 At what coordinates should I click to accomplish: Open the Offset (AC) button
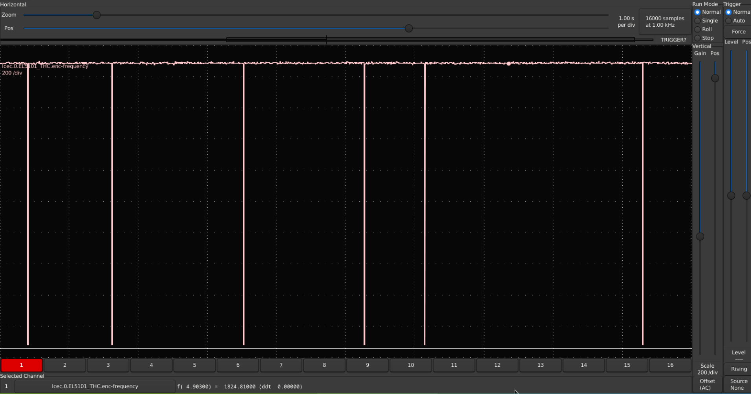[x=707, y=384]
